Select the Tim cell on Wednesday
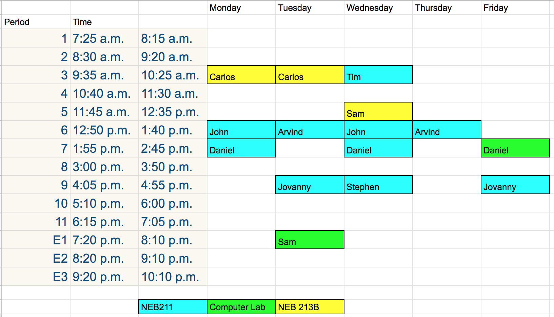The width and height of the screenshot is (554, 317). point(378,75)
